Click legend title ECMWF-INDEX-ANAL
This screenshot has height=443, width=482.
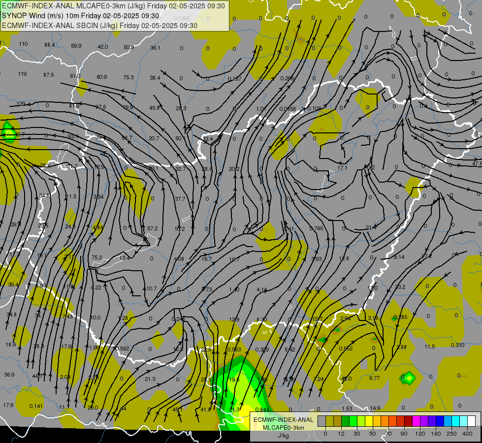[283, 420]
